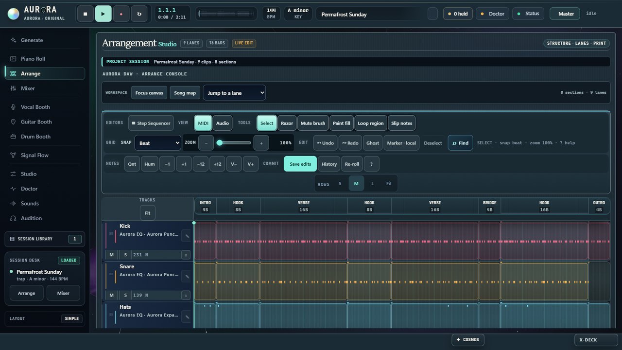This screenshot has height=350, width=622.
Task: Open the Generate page in the sidebar
Action: pos(45,40)
